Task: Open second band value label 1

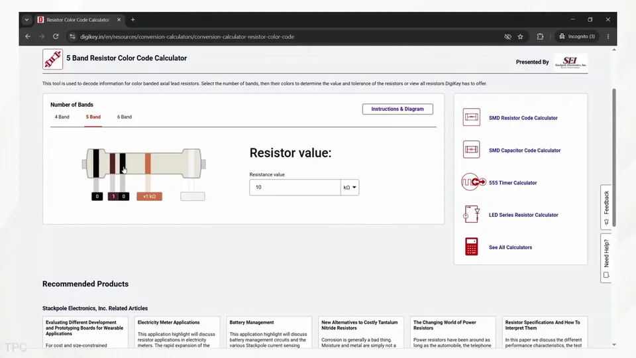Action: coord(113,196)
